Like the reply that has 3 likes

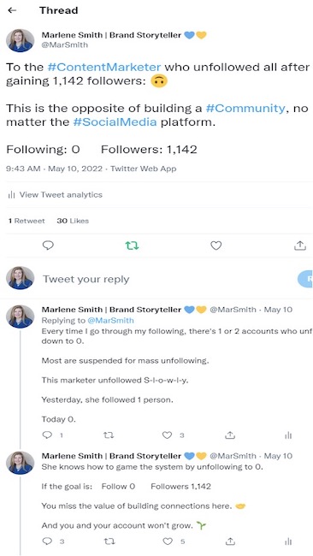click(167, 435)
